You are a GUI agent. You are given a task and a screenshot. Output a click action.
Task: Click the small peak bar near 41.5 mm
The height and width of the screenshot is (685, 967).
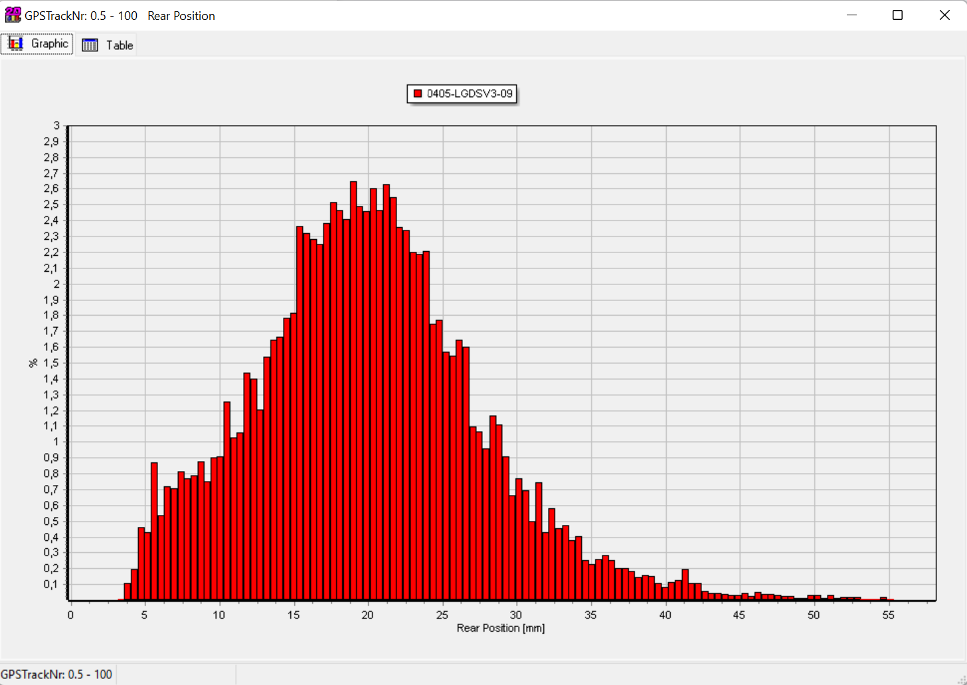[685, 585]
